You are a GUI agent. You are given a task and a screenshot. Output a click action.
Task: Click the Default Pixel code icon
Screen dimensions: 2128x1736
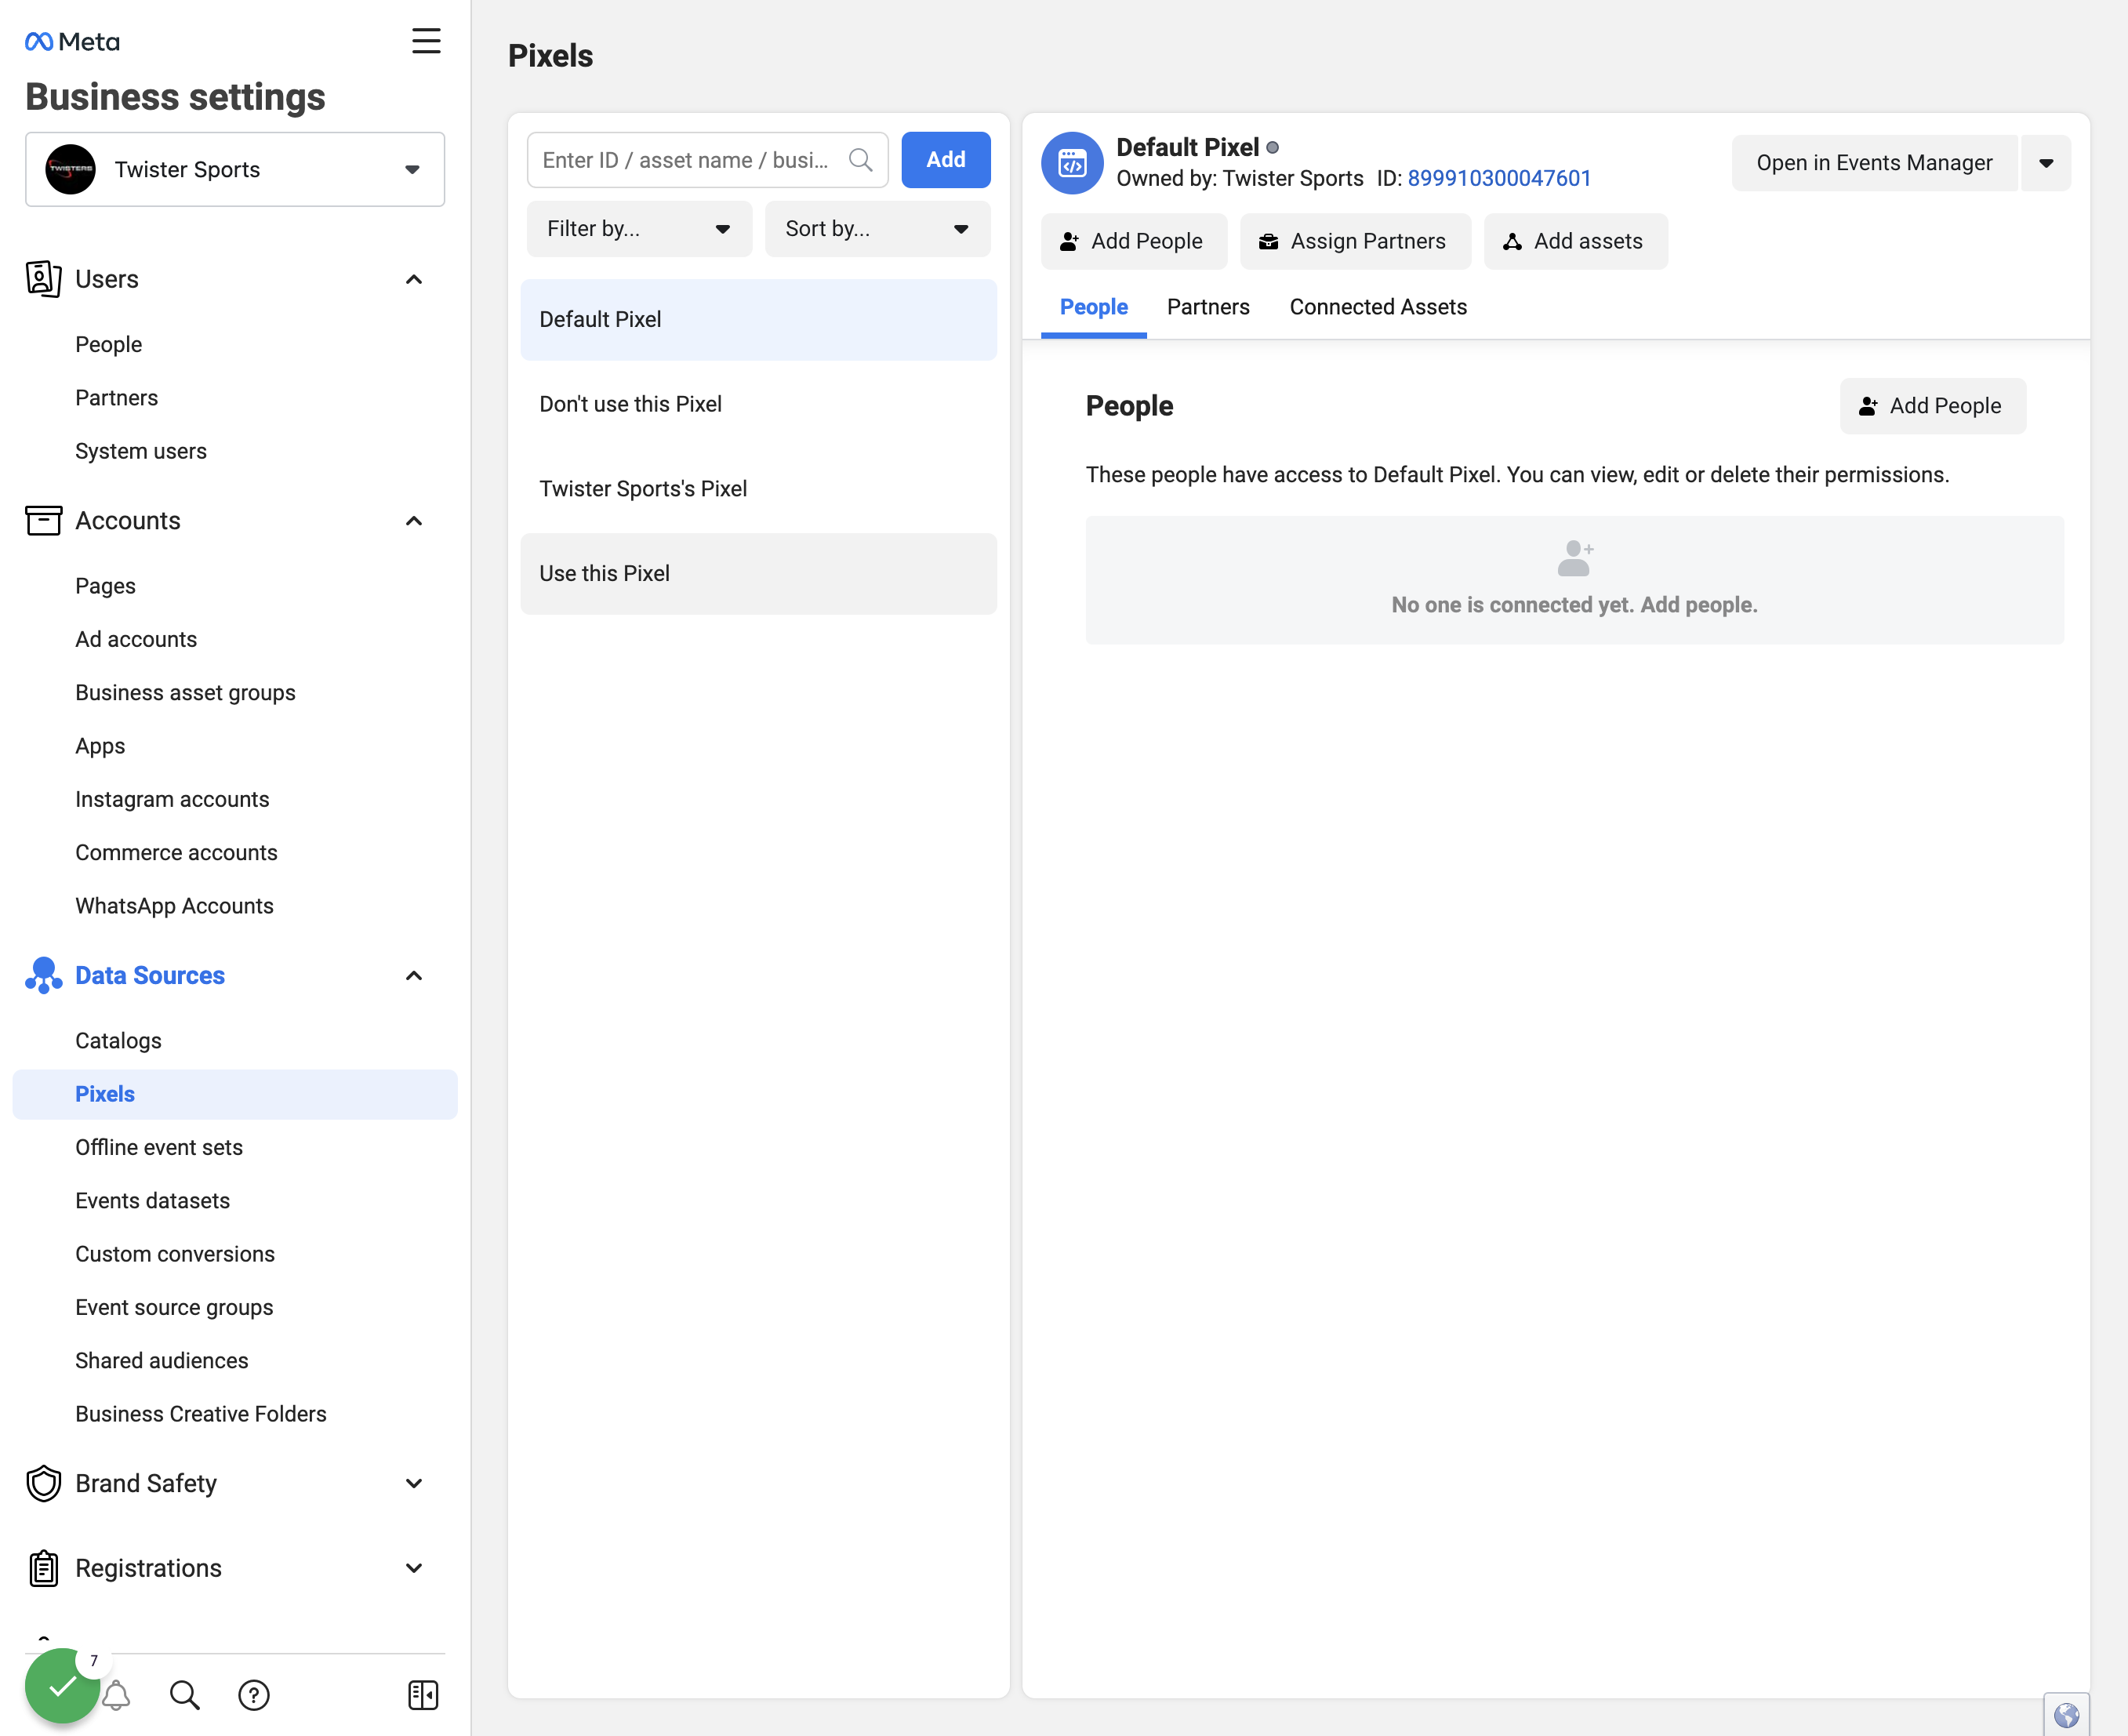pyautogui.click(x=1072, y=162)
